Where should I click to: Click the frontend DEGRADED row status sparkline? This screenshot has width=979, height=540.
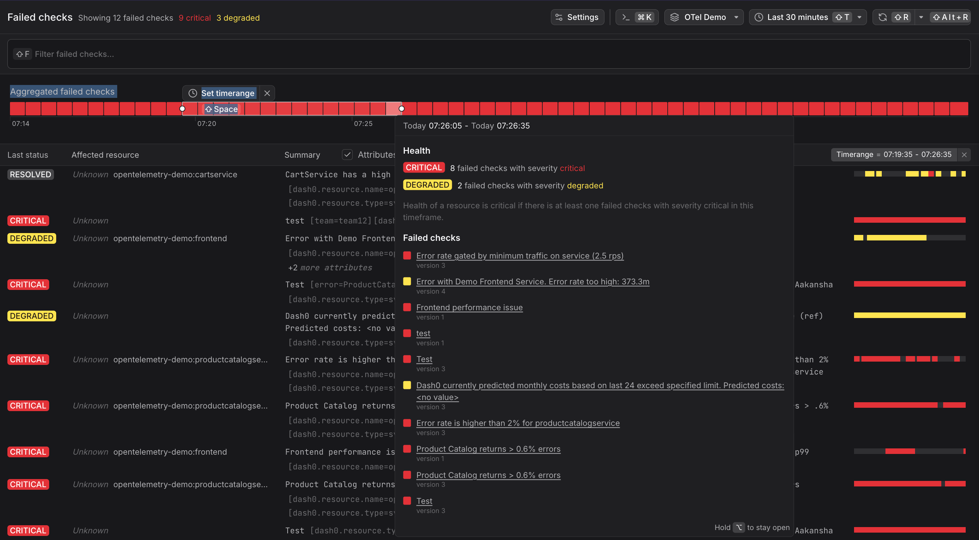point(909,238)
